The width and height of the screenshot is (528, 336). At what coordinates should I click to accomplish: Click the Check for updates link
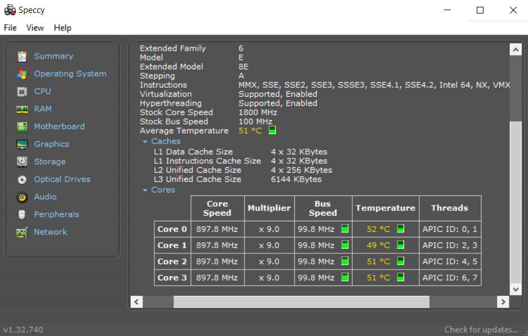click(481, 329)
